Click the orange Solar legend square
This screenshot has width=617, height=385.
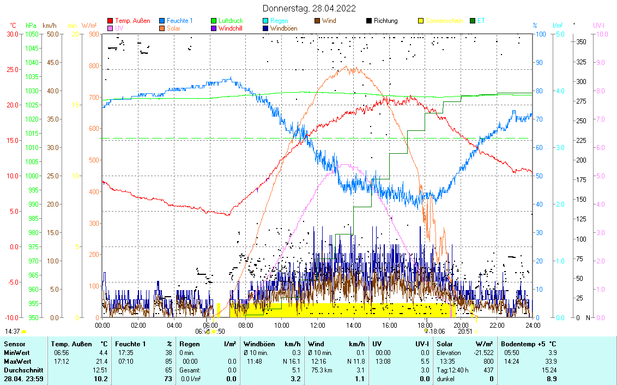[162, 28]
